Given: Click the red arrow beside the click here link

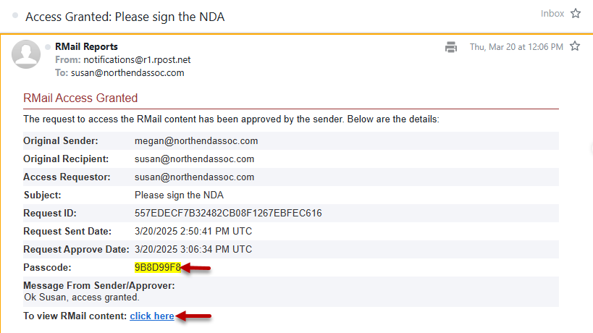Looking at the screenshot, I should tap(195, 316).
